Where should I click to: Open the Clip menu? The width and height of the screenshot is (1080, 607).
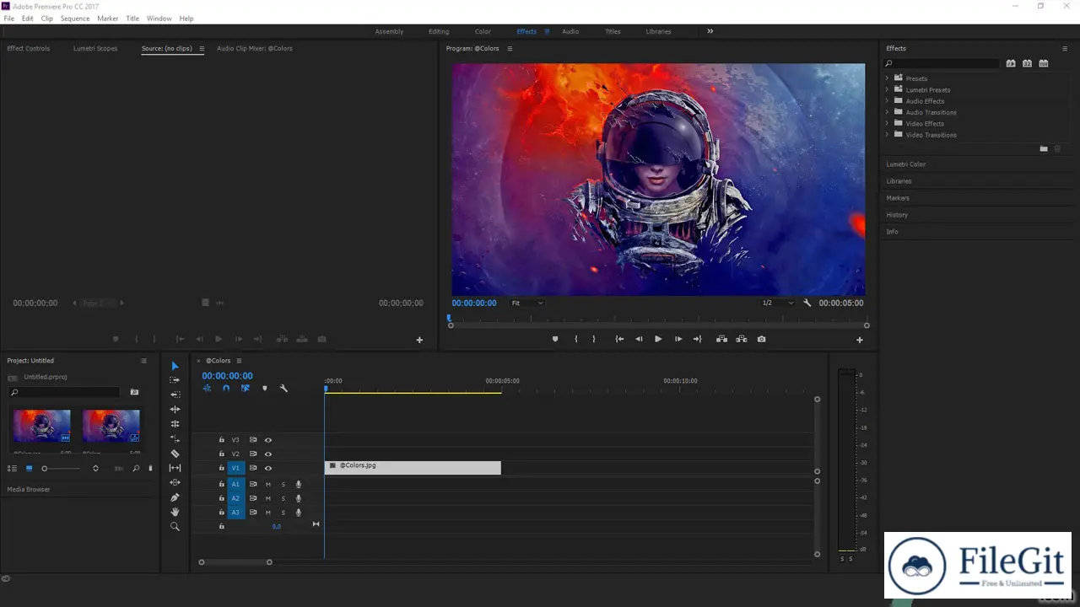46,18
